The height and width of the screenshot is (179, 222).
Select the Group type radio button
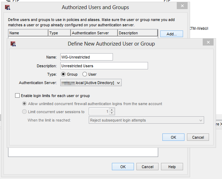tap(63, 74)
